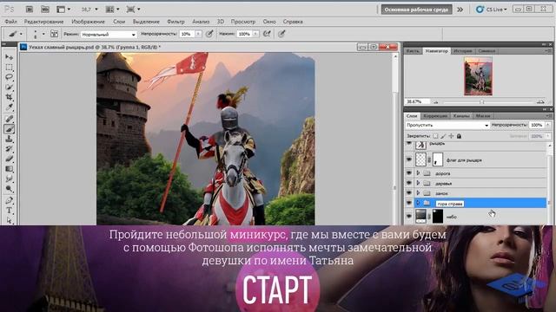556x312 pixels.
Task: Open the brush opacity slider arrow
Action: coord(198,34)
